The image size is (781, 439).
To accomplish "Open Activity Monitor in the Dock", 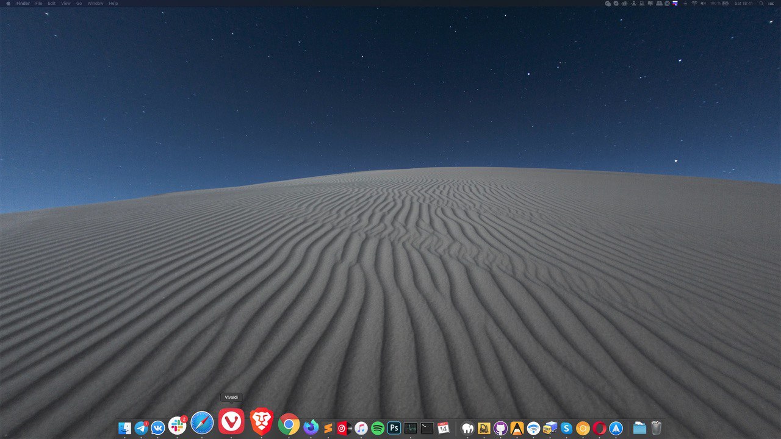I will pos(411,428).
